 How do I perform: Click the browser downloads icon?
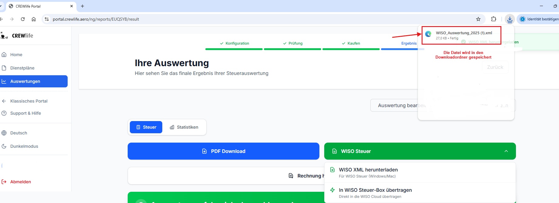pyautogui.click(x=510, y=19)
